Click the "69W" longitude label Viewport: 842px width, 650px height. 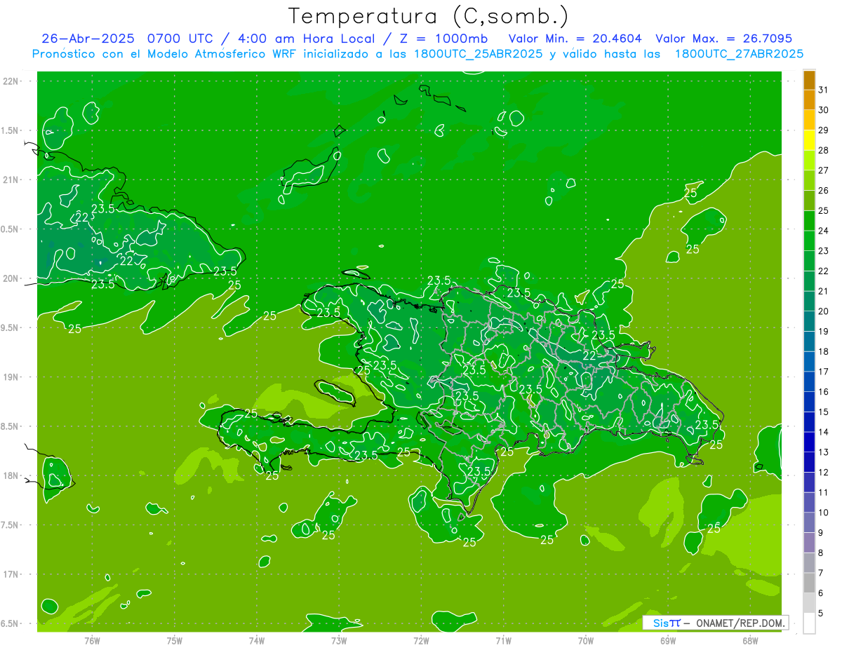tap(668, 640)
